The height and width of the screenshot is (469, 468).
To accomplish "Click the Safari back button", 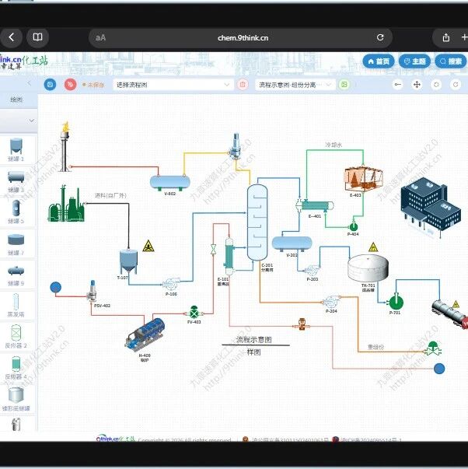I will click(x=11, y=37).
